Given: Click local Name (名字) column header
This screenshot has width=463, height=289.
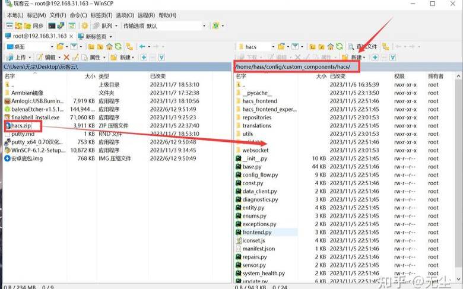Looking at the screenshot, I should tap(35, 76).
